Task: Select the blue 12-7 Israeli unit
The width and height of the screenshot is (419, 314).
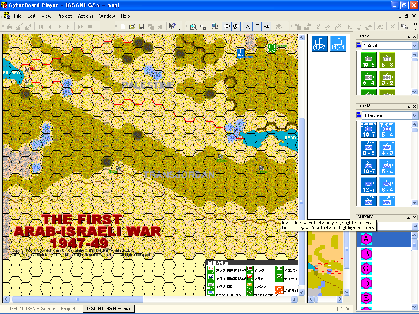Action: [369, 185]
